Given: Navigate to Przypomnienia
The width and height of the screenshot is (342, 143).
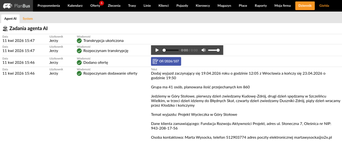Looking at the screenshot, I should 49,6.
